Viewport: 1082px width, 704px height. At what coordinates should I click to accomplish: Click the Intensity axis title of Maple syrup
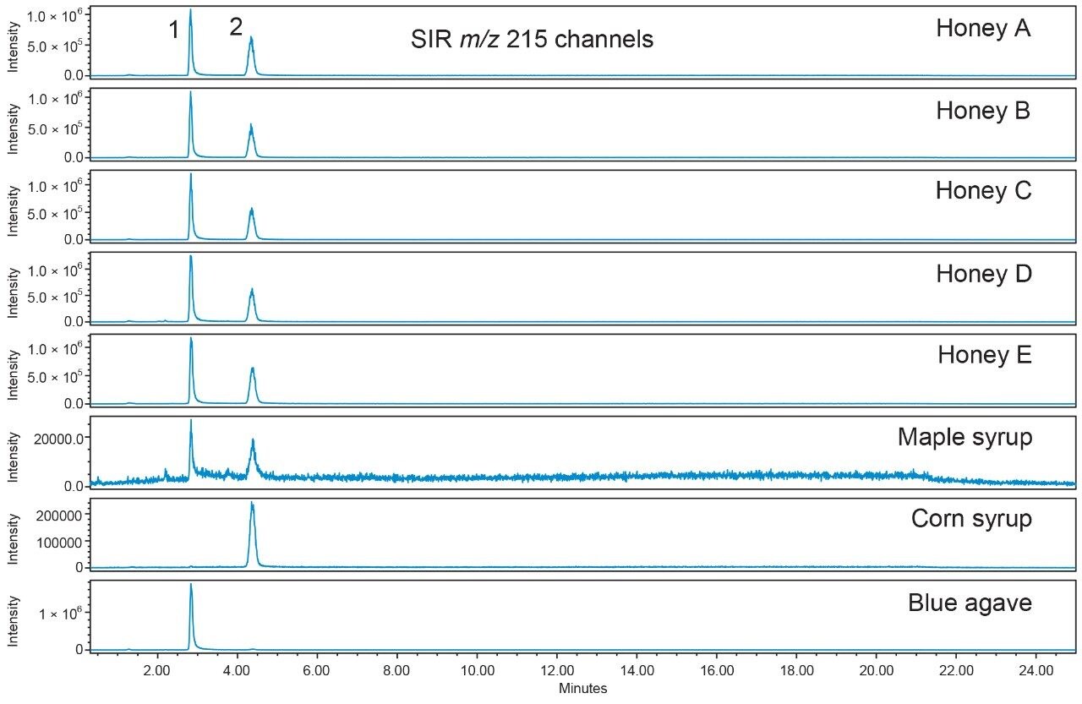tap(13, 457)
